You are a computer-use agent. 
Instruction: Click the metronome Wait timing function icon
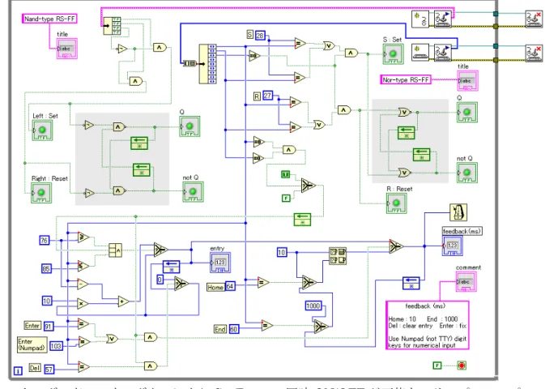[458, 212]
